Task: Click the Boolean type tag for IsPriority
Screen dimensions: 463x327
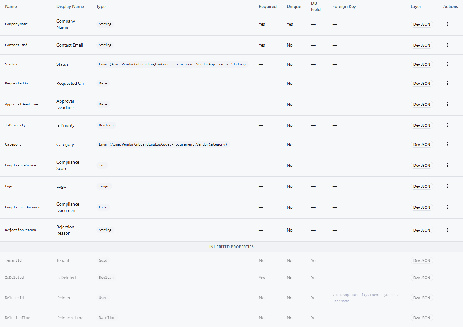Action: pyautogui.click(x=106, y=125)
